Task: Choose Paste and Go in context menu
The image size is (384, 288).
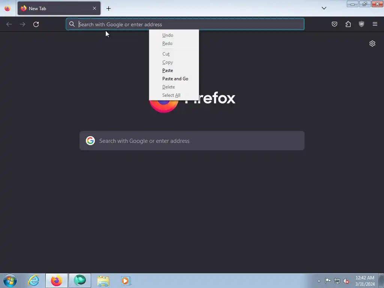Action: pos(174,79)
